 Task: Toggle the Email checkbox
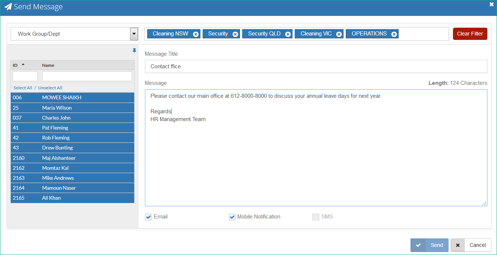(148, 217)
